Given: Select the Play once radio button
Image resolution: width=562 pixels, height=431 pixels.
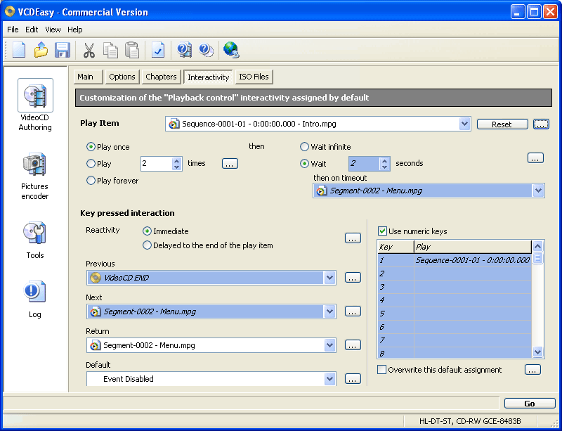Looking at the screenshot, I should click(91, 147).
